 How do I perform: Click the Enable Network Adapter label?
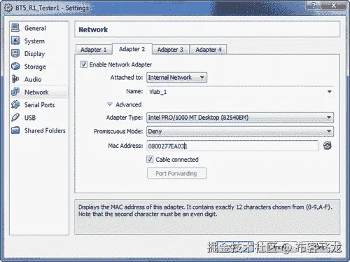pyautogui.click(x=120, y=64)
